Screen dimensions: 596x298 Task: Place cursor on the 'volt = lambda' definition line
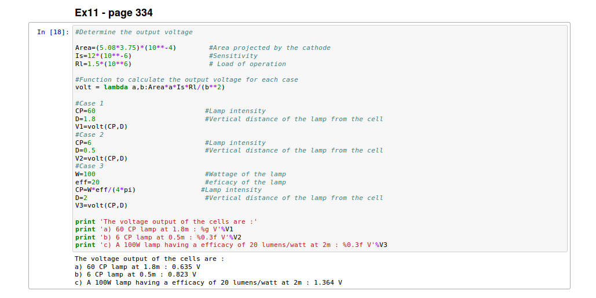tap(149, 87)
